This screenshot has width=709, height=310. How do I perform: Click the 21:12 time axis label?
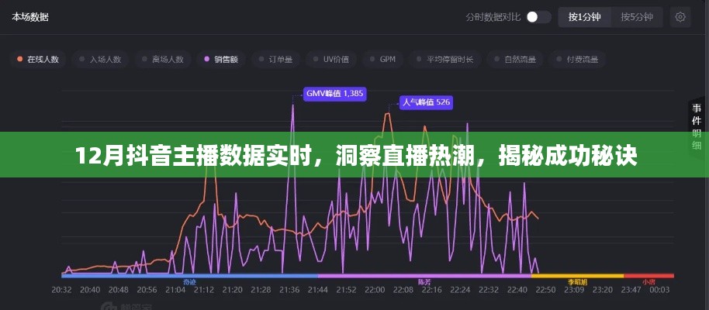[x=204, y=290]
